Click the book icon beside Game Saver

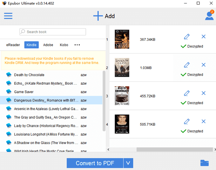9,92
